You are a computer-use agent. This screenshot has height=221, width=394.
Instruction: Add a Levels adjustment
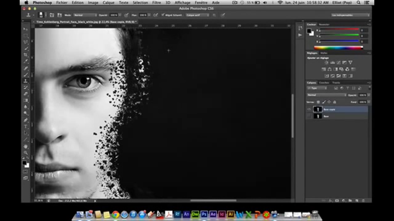click(x=332, y=63)
